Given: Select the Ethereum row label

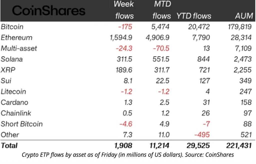Looking at the screenshot, I should (x=16, y=38).
